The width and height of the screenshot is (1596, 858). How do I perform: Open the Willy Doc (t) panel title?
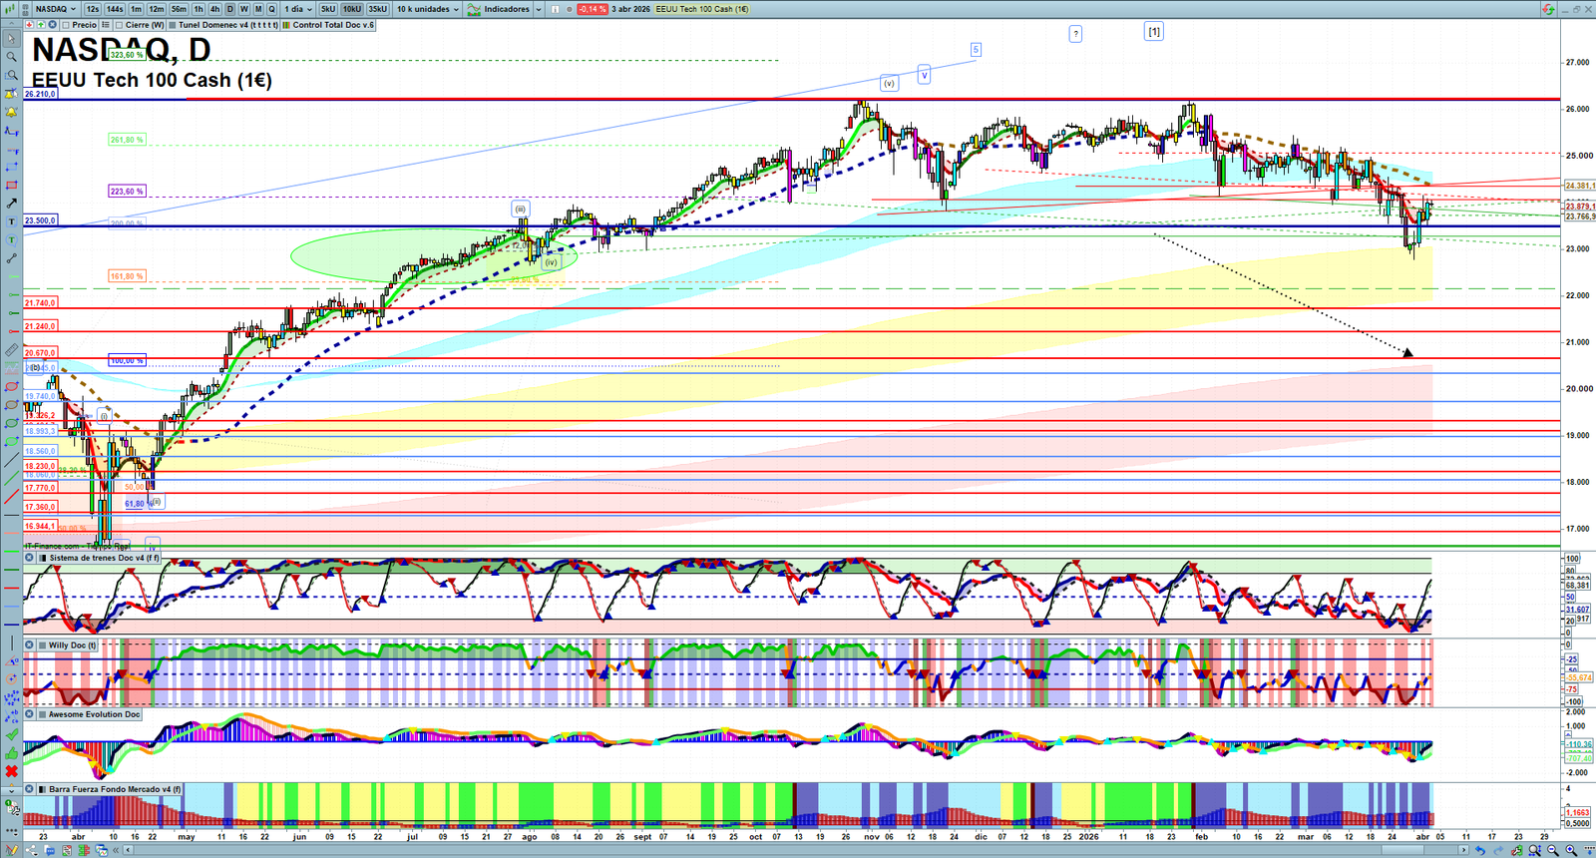(x=73, y=645)
